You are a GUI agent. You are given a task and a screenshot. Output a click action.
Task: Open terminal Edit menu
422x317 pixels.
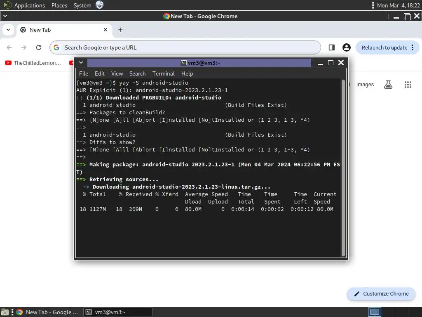(x=99, y=73)
